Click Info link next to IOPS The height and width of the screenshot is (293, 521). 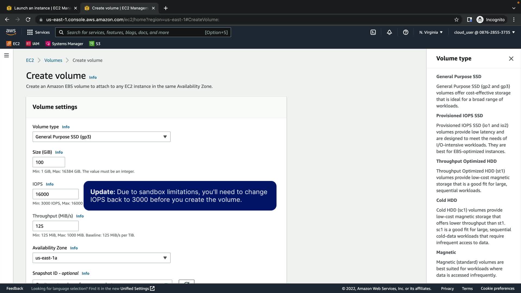pos(50,184)
